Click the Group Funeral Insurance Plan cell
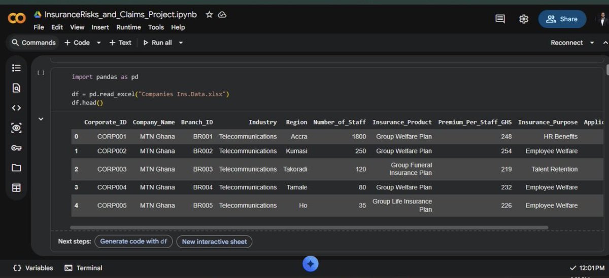This screenshot has width=609, height=278. (x=411, y=169)
